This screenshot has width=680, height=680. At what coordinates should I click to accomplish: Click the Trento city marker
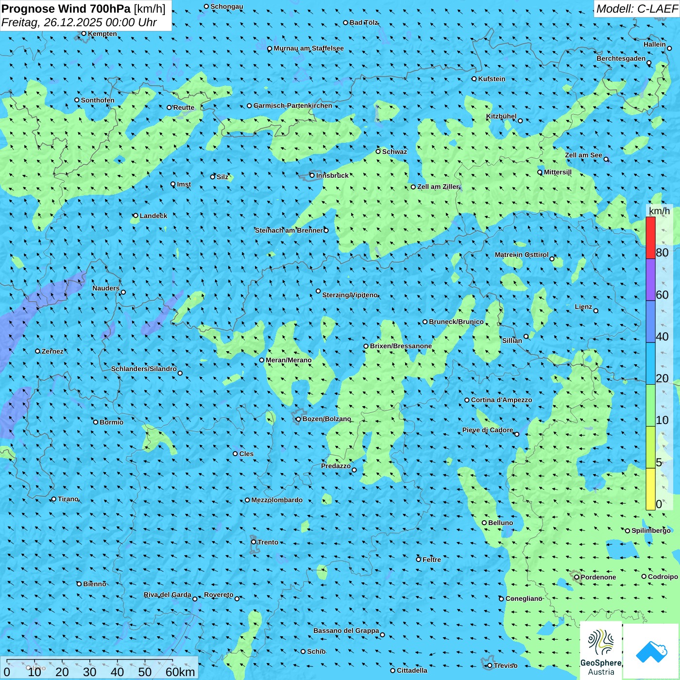(254, 542)
